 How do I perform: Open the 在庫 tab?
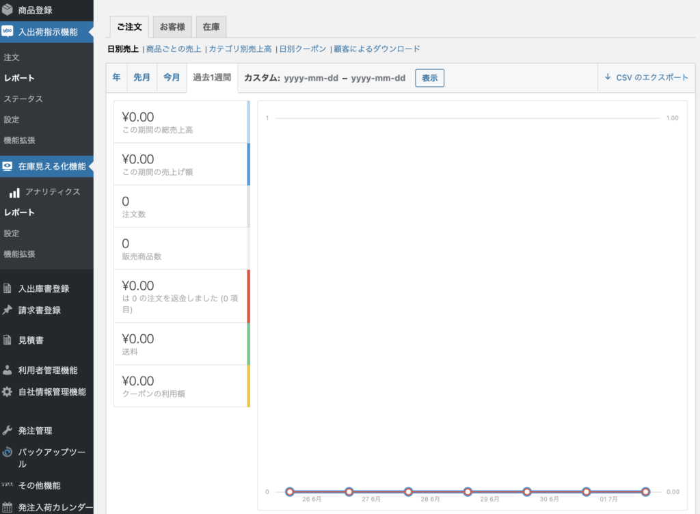point(211,27)
